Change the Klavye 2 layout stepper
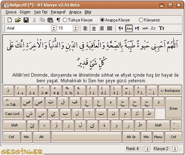The width and height of the screenshot is (185, 155). [175, 149]
